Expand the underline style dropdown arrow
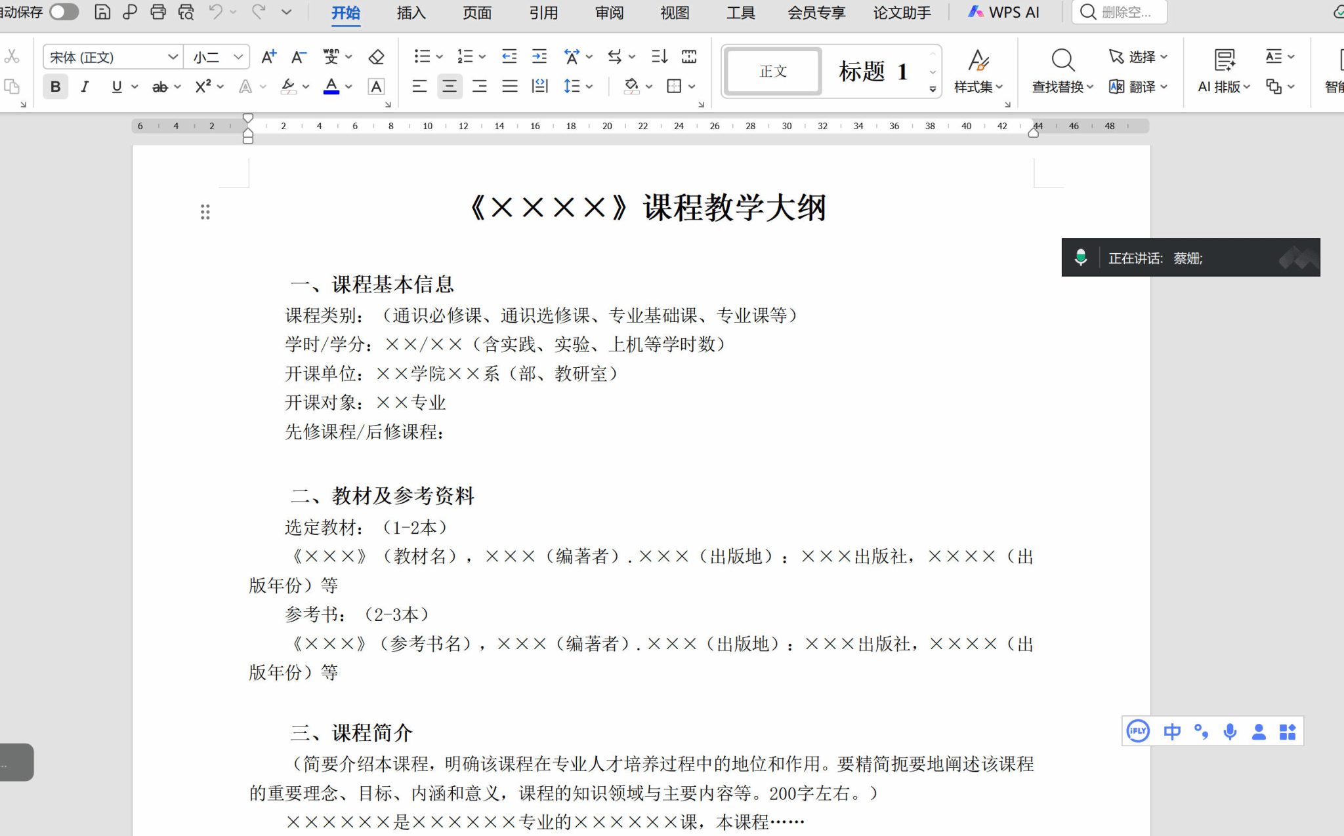Image resolution: width=1344 pixels, height=836 pixels. (135, 87)
